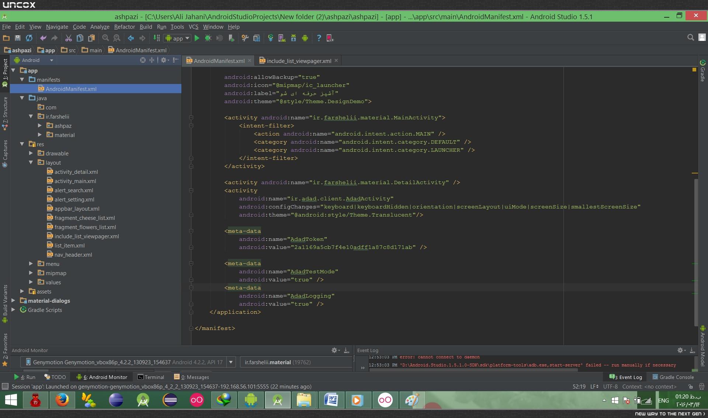Image resolution: width=708 pixels, height=418 pixels.
Task: Open the Genymotion device dropdown arrow
Action: [231, 362]
